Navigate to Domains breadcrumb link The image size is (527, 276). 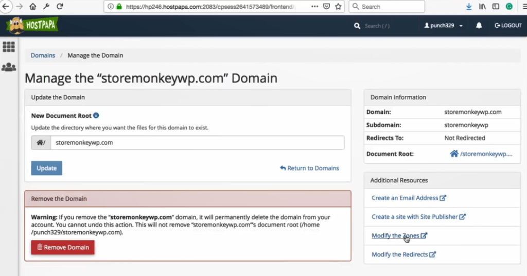click(43, 56)
